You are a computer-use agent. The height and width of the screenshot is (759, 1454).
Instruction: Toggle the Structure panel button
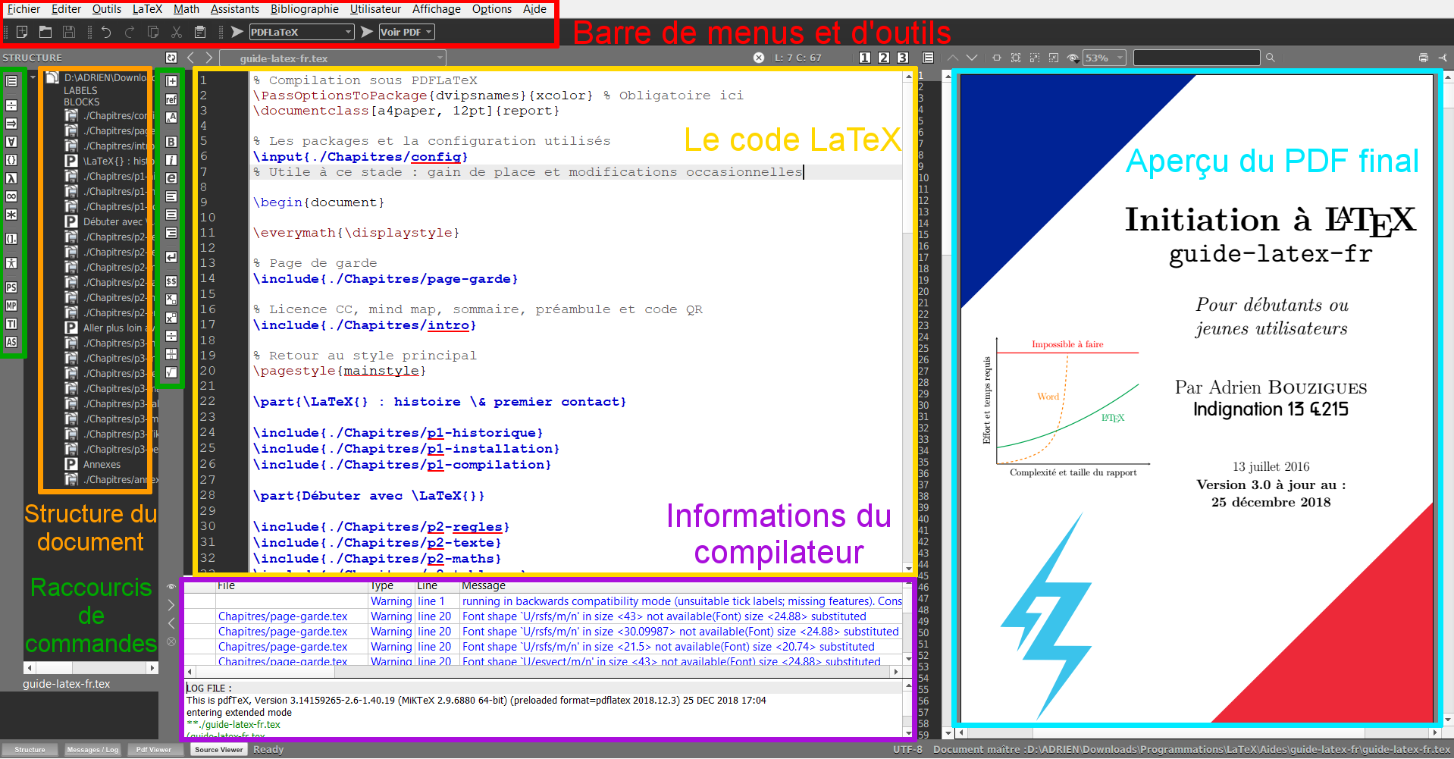[x=30, y=749]
